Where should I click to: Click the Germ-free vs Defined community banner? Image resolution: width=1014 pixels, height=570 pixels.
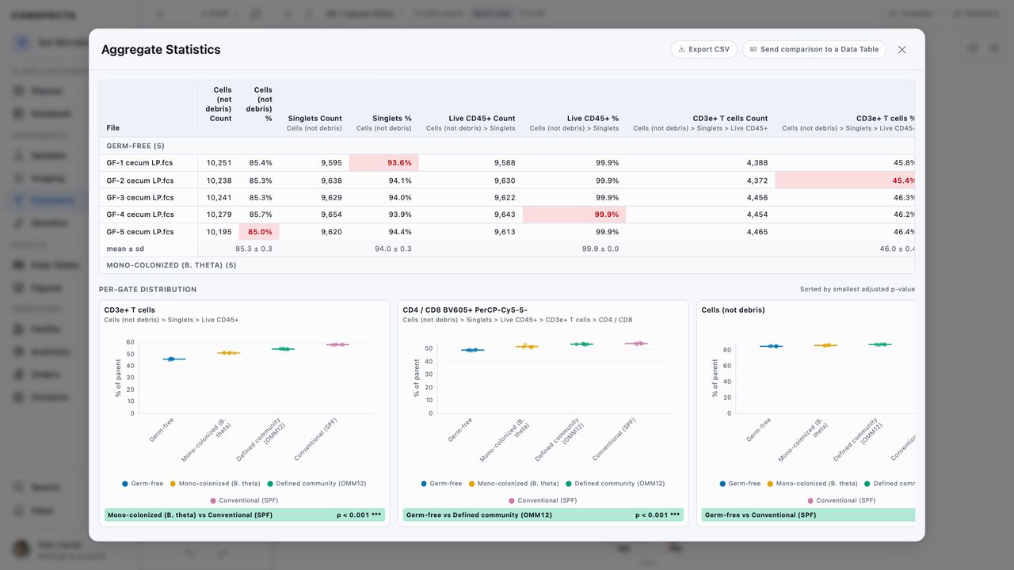[x=543, y=515]
